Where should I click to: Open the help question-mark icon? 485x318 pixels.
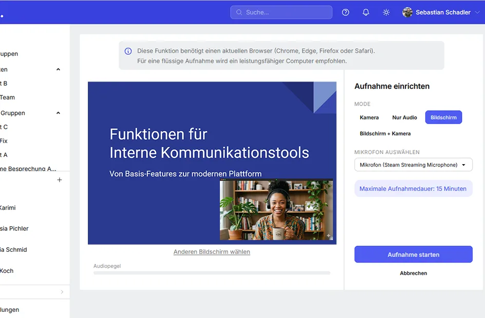click(345, 12)
